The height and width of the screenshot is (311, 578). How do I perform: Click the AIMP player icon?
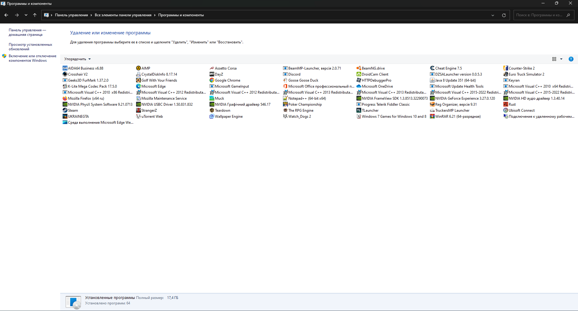138,68
